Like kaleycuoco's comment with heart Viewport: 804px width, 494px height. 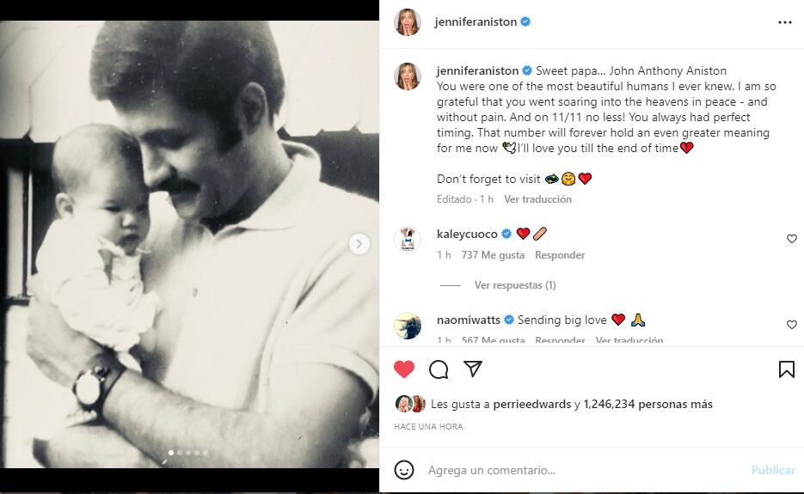(x=792, y=239)
